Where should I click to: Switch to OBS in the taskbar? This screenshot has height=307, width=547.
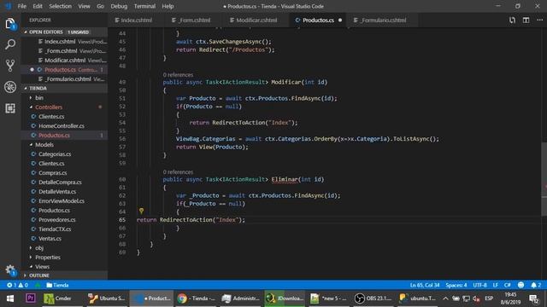point(373,298)
